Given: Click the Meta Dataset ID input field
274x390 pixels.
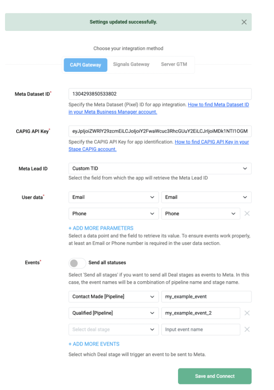Looking at the screenshot, I should [x=160, y=94].
